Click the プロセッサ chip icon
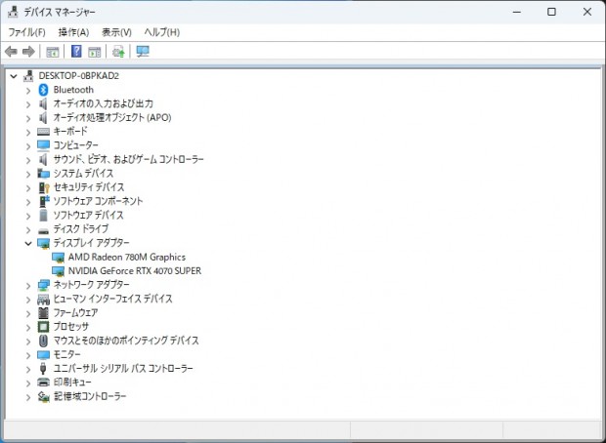 [x=43, y=327]
